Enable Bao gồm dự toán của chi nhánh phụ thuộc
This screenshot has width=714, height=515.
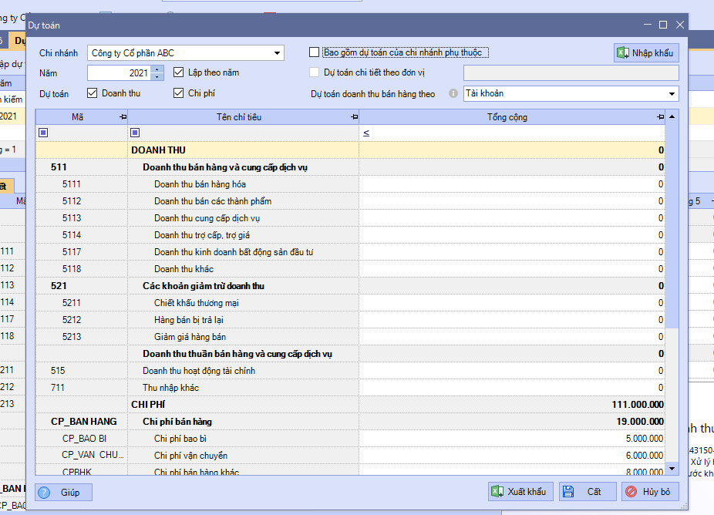point(314,52)
